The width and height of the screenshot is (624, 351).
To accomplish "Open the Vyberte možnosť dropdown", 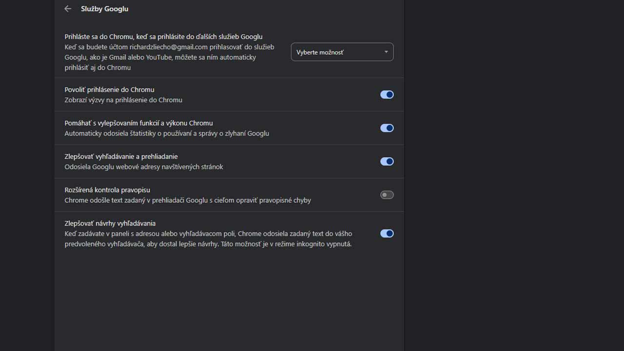I will tap(342, 52).
